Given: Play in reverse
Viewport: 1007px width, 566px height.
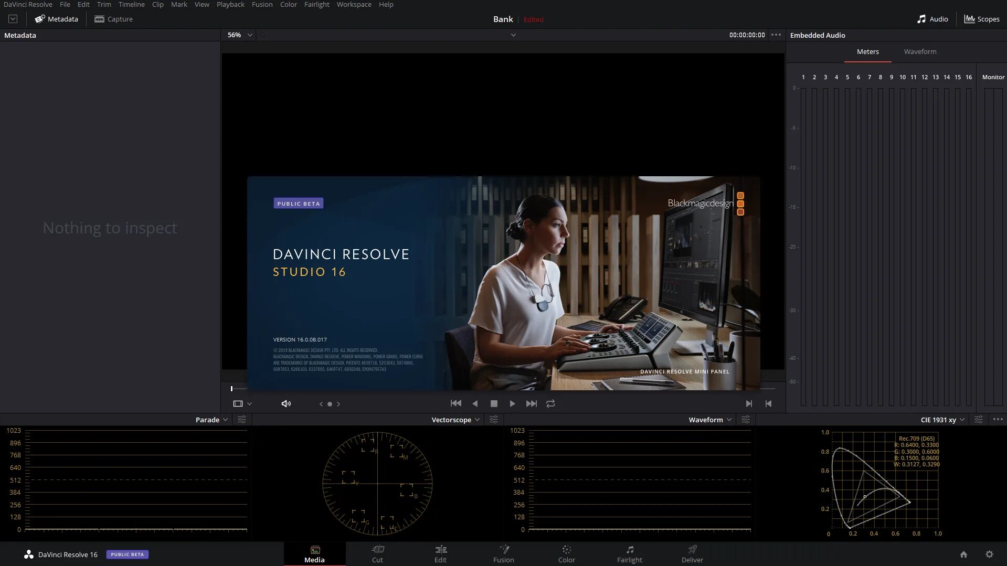Looking at the screenshot, I should [475, 403].
